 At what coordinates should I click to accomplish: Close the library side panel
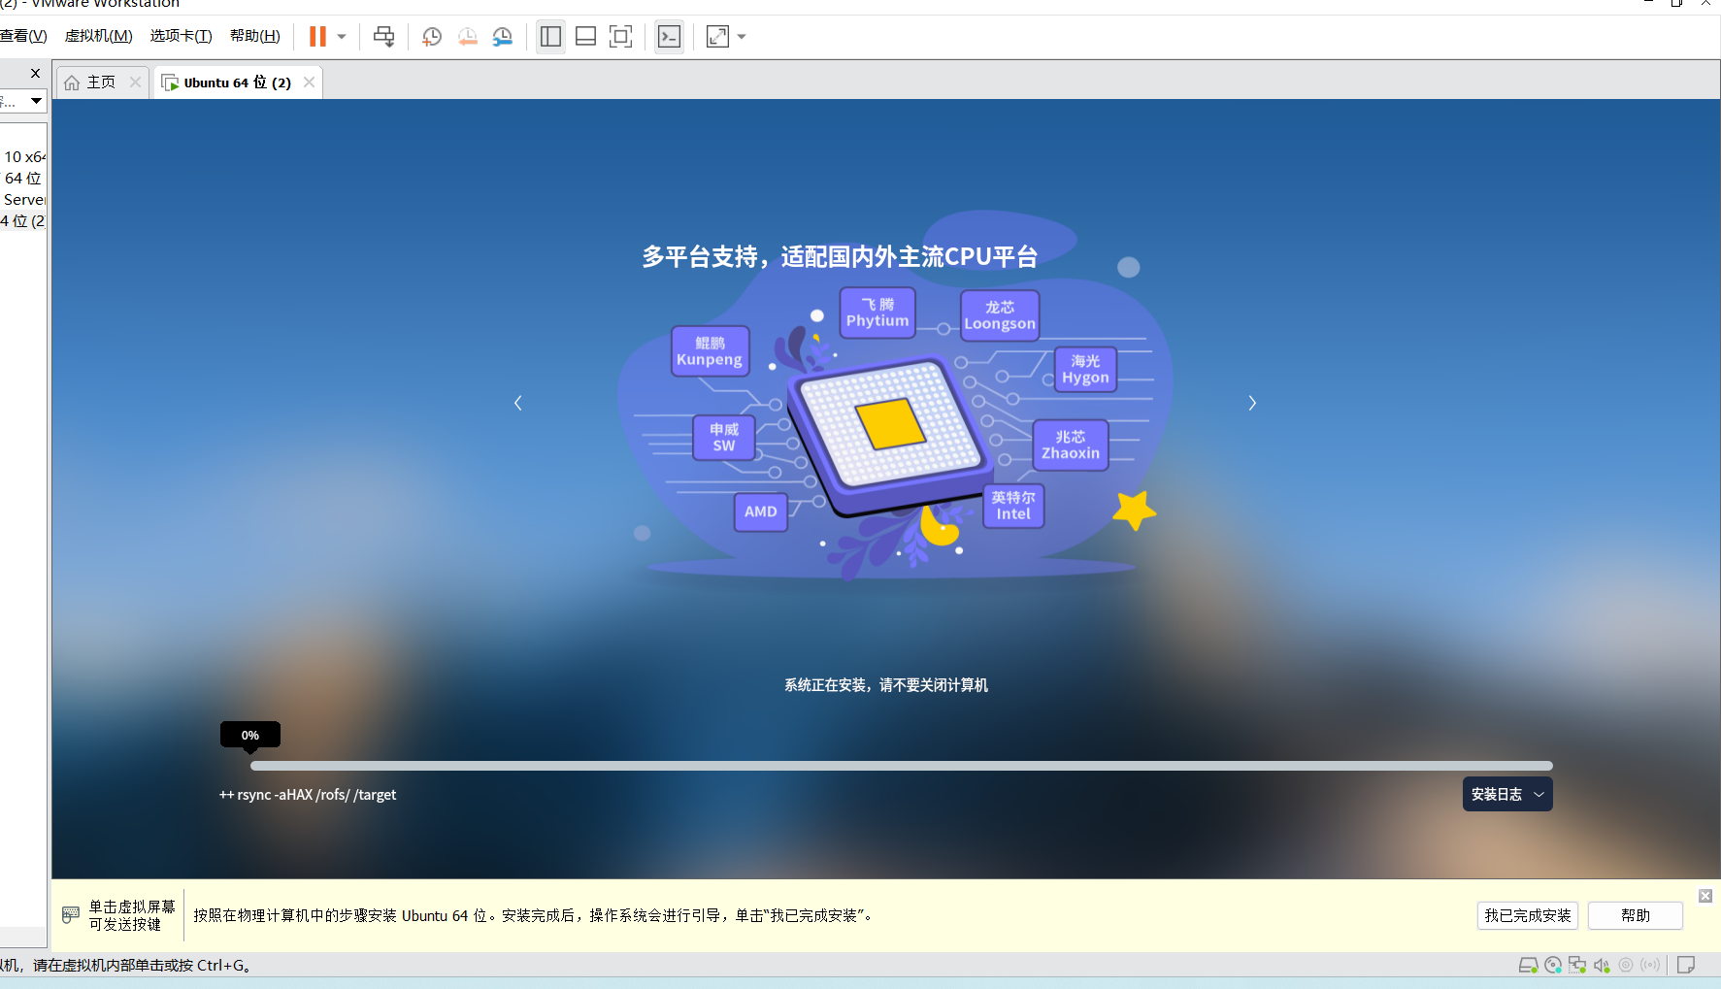click(35, 73)
